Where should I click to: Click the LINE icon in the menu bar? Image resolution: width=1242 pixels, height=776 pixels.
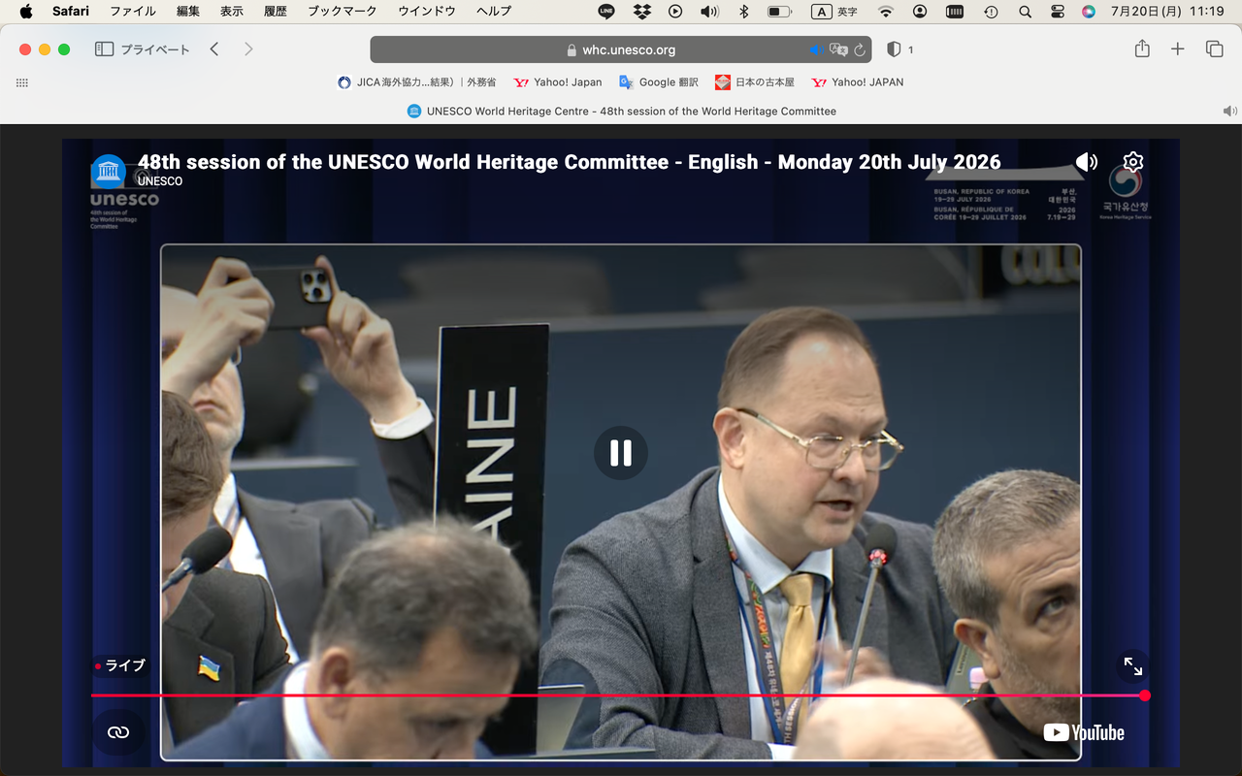pyautogui.click(x=606, y=12)
